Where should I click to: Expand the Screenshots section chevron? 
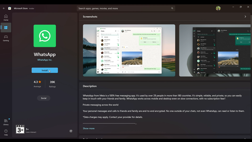(245, 17)
